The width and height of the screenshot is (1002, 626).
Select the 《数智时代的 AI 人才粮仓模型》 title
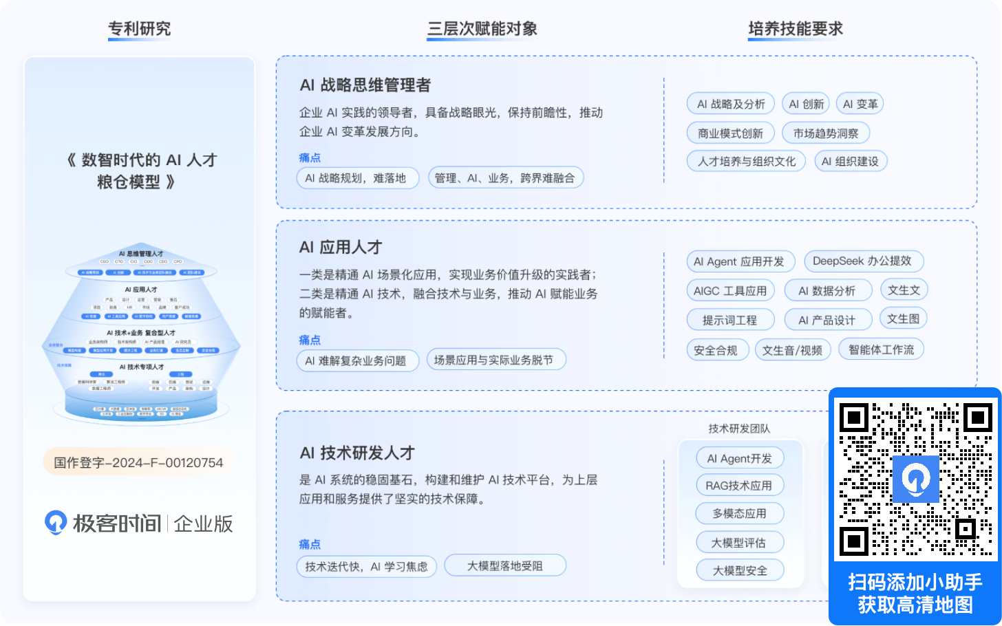[141, 171]
